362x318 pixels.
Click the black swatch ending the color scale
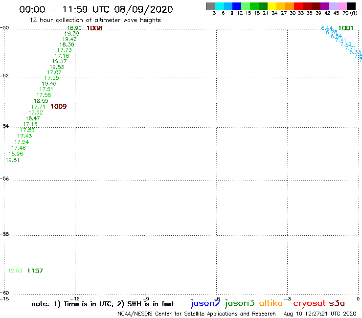tap(351, 6)
